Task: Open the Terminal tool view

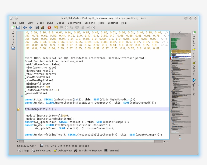Action: 111,150
